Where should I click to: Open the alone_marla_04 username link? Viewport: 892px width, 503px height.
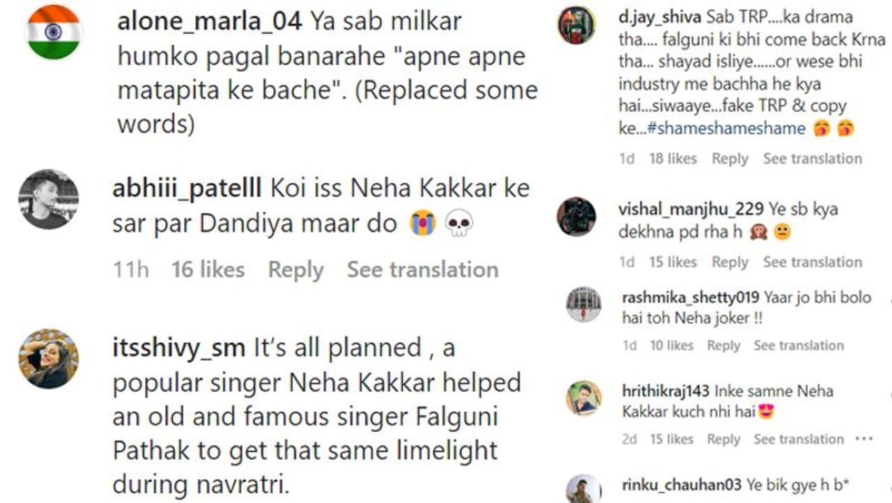pos(209,22)
